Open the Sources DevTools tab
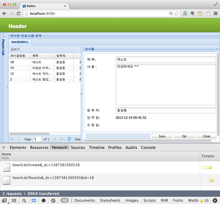This screenshot has width=220, height=204. tap(78, 147)
